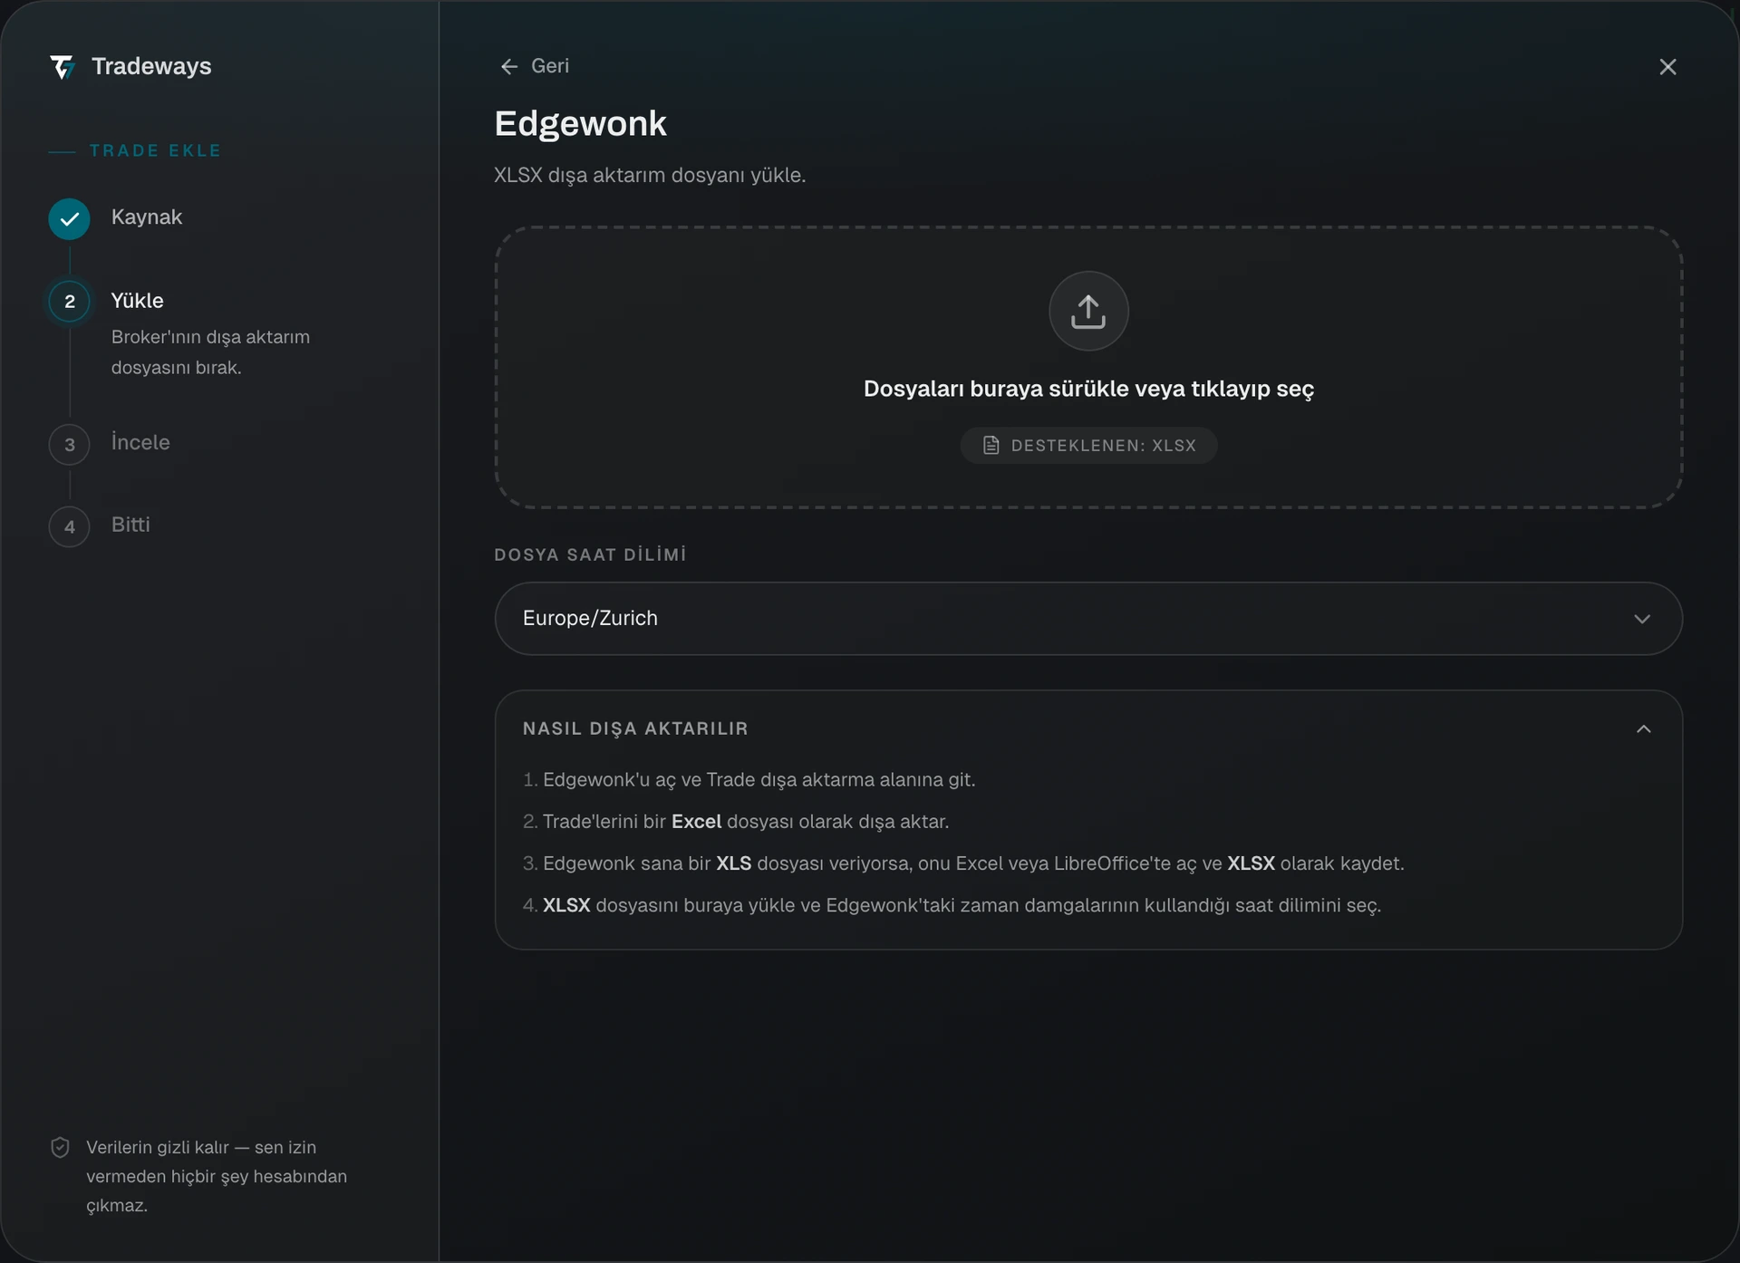Click the file icon in Desteklenen badge
Image resolution: width=1740 pixels, height=1263 pixels.
click(991, 445)
